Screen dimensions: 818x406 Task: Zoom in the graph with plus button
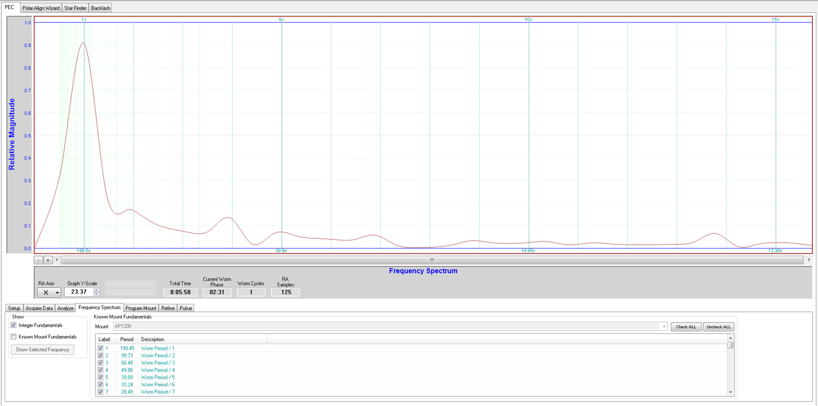[48, 260]
